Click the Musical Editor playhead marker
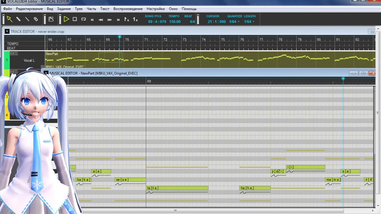Image resolution: width=381 pixels, height=214 pixels. [343, 79]
